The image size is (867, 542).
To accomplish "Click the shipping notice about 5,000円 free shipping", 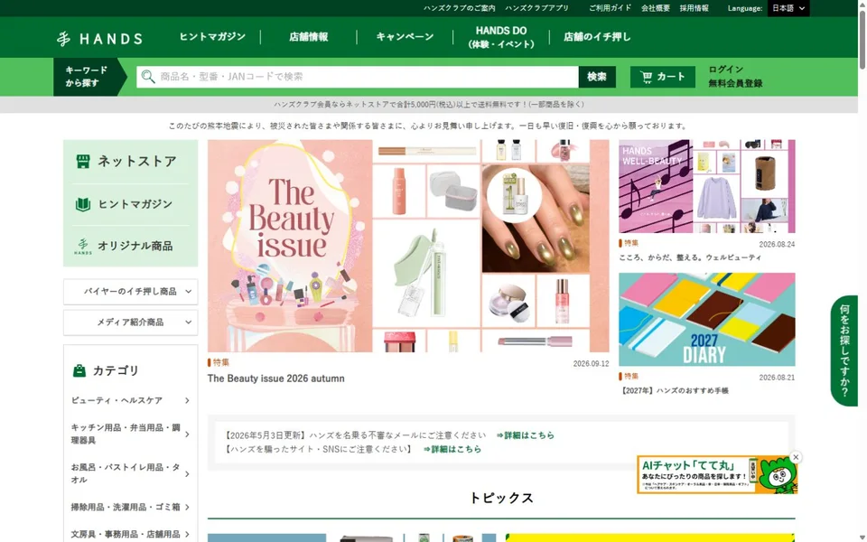I will (428, 105).
